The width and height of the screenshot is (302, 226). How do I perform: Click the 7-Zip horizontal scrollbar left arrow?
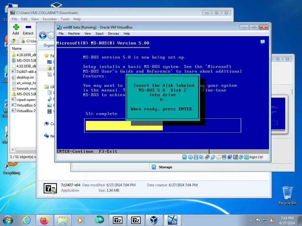(x=13, y=150)
